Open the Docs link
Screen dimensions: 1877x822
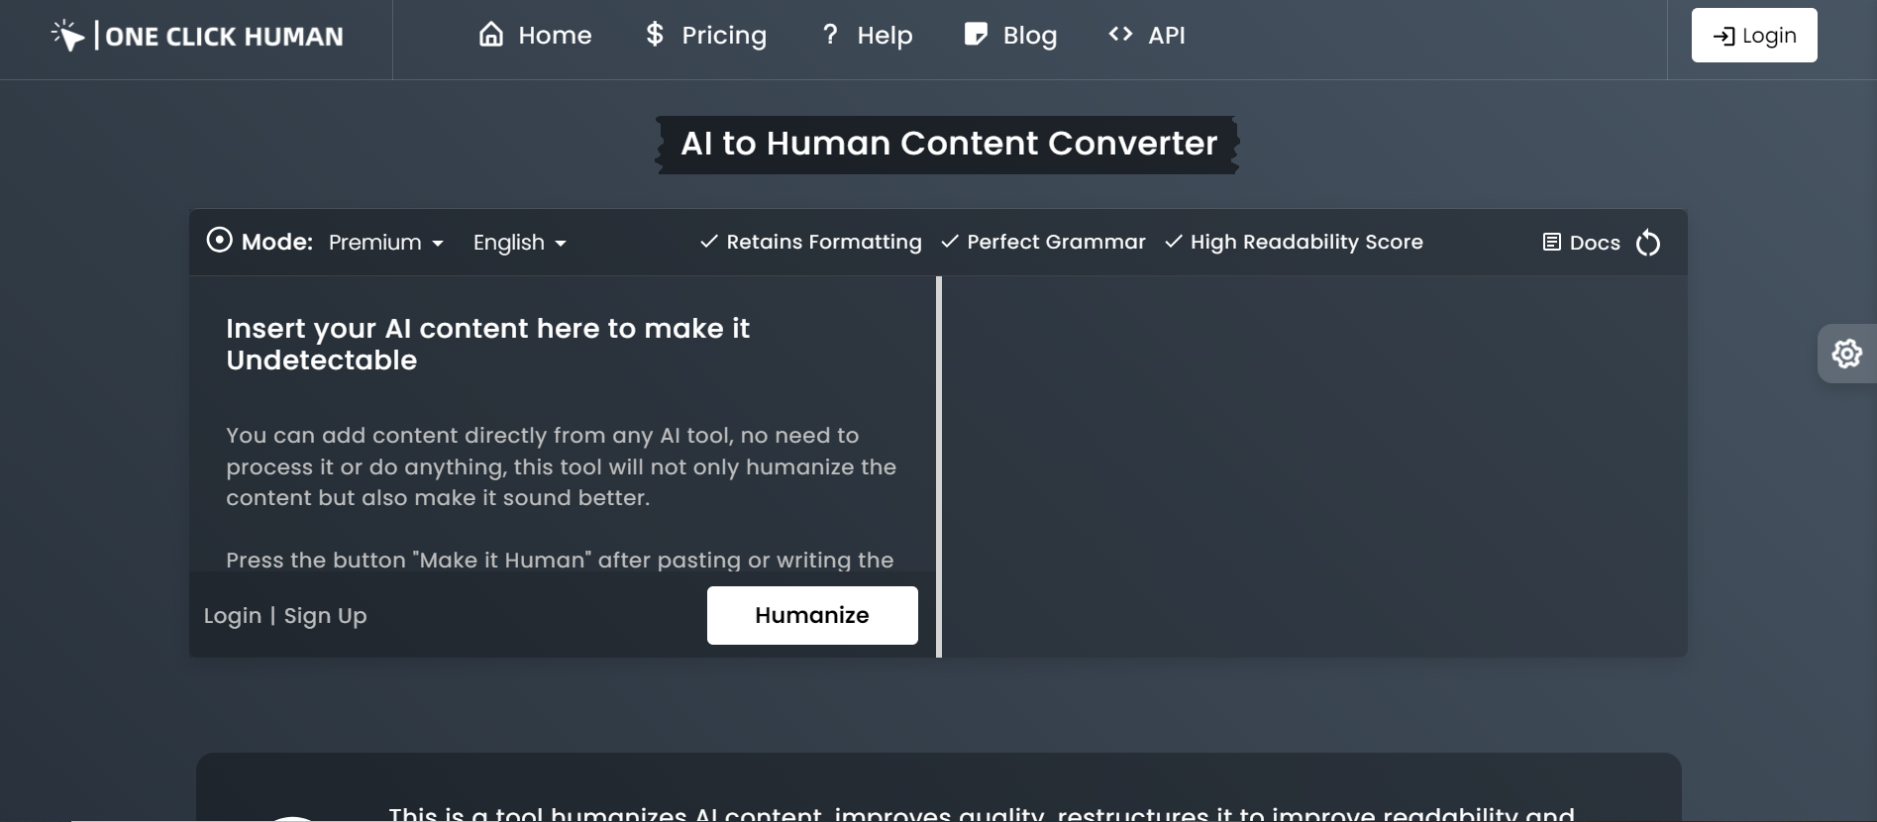(1582, 243)
